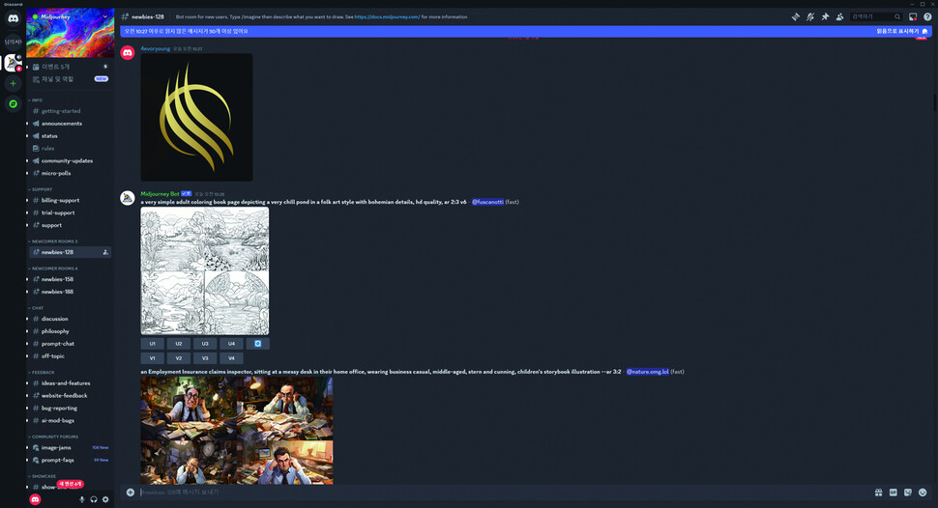Click the help question mark icon
The image size is (938, 508).
pyautogui.click(x=927, y=16)
